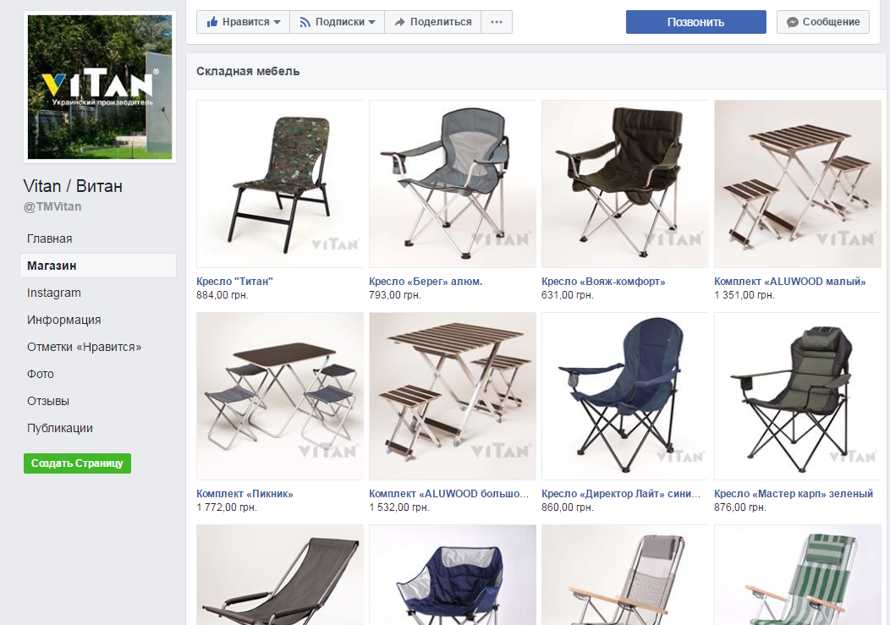Expand the Нравится dropdown arrow
890x625 pixels.
[277, 22]
